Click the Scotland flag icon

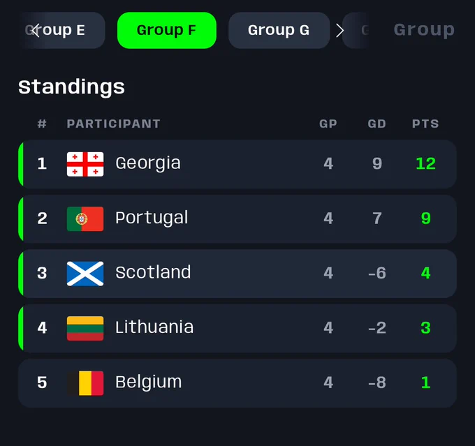point(85,274)
